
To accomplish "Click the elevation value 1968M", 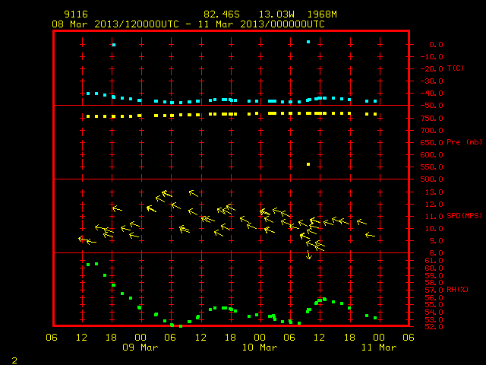I will (322, 14).
